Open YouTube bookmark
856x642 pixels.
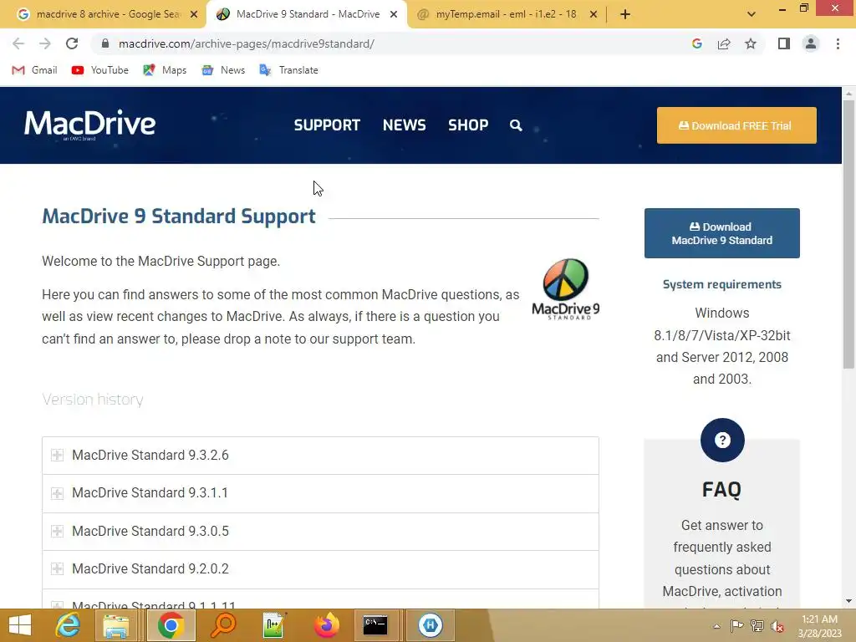pyautogui.click(x=100, y=70)
